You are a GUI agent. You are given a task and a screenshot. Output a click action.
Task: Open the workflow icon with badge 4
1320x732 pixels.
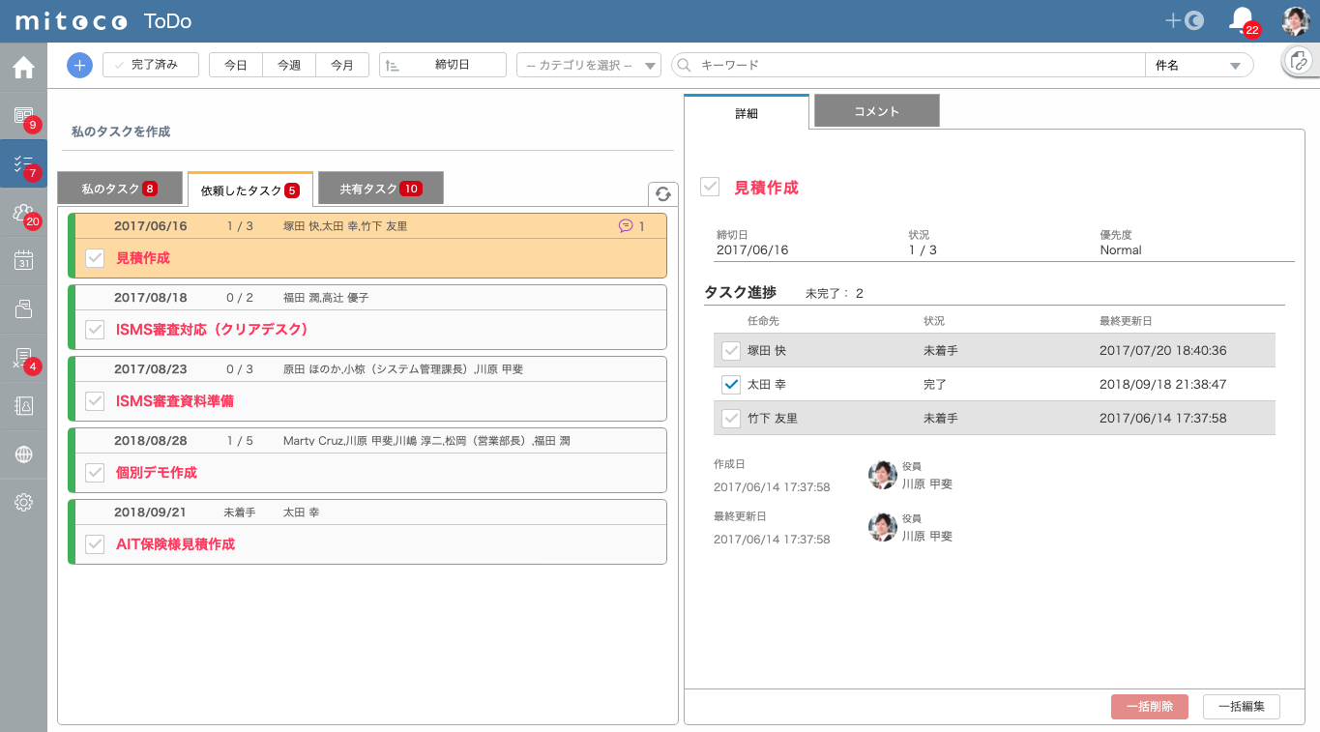coord(23,358)
